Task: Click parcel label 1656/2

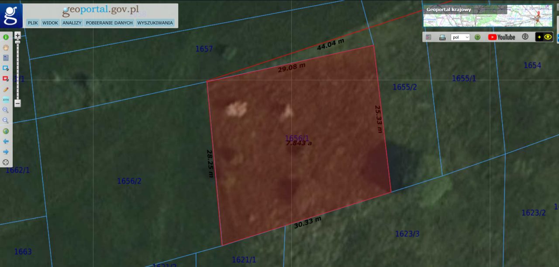Action: (x=129, y=181)
